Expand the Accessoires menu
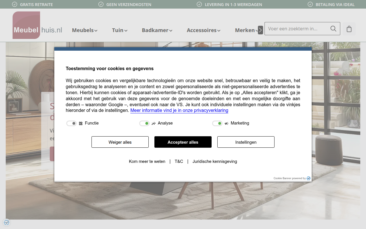Viewport: 366px width, 229px height. tap(204, 30)
